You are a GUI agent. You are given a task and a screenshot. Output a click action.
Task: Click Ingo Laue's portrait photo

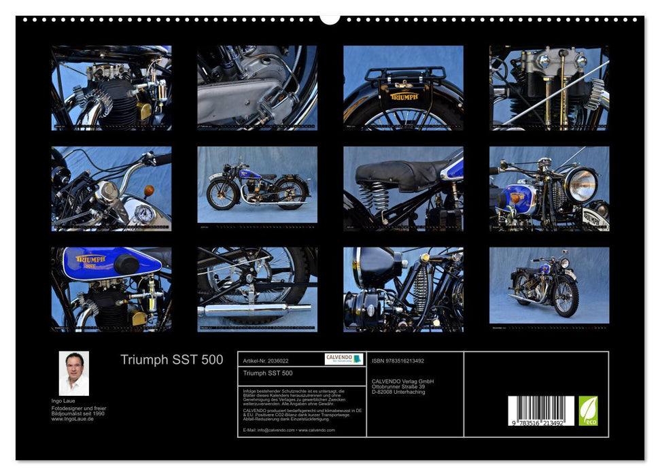[x=73, y=373]
